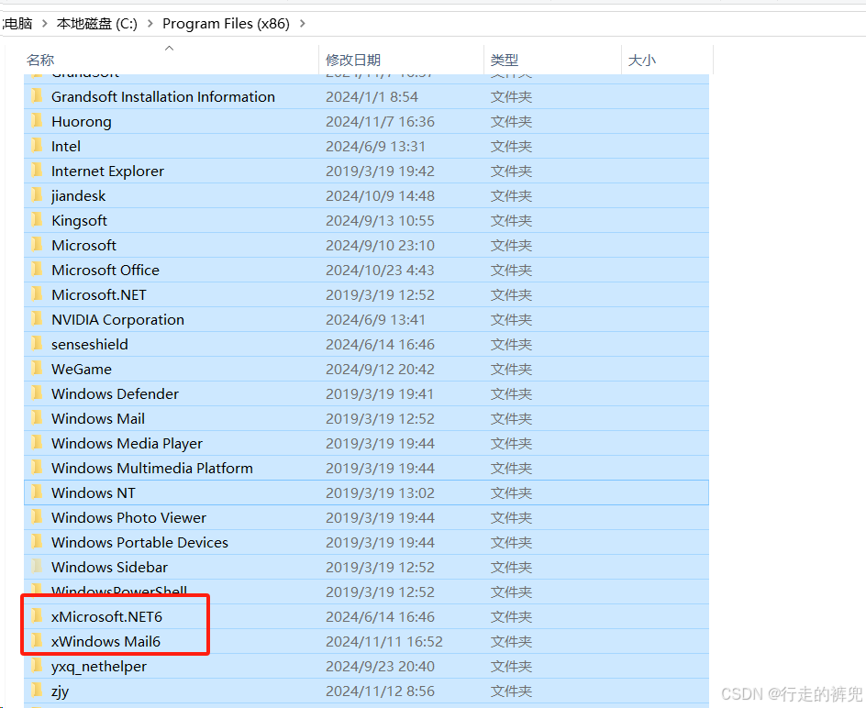Click the 文件夹 type cell in the Intel row
The width and height of the screenshot is (866, 708).
point(511,147)
